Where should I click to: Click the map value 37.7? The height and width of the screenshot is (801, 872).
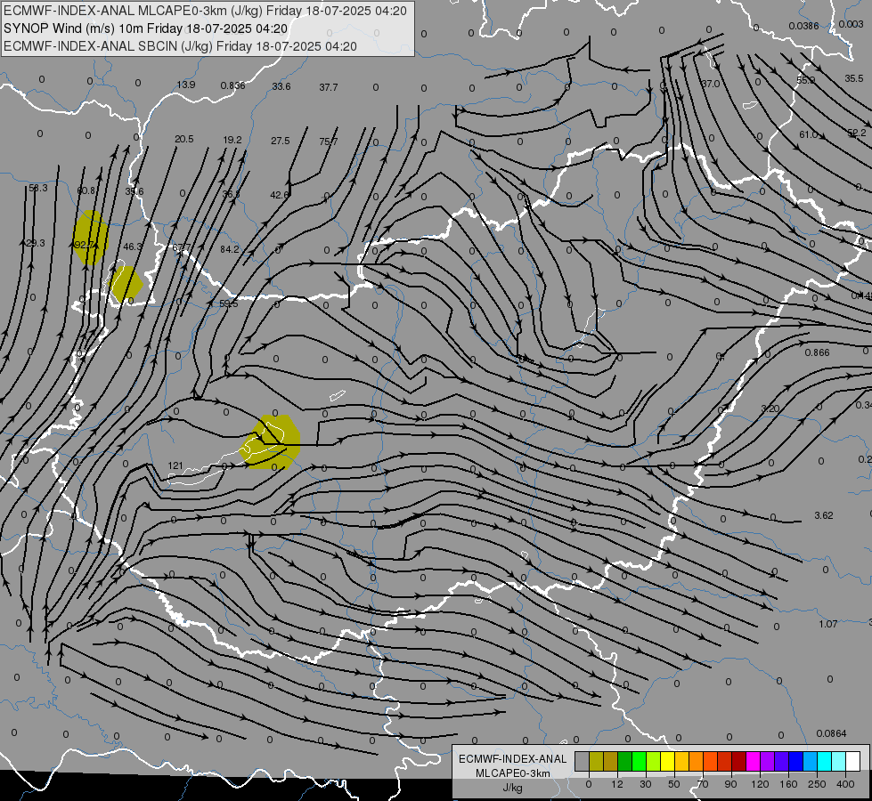pyautogui.click(x=328, y=87)
